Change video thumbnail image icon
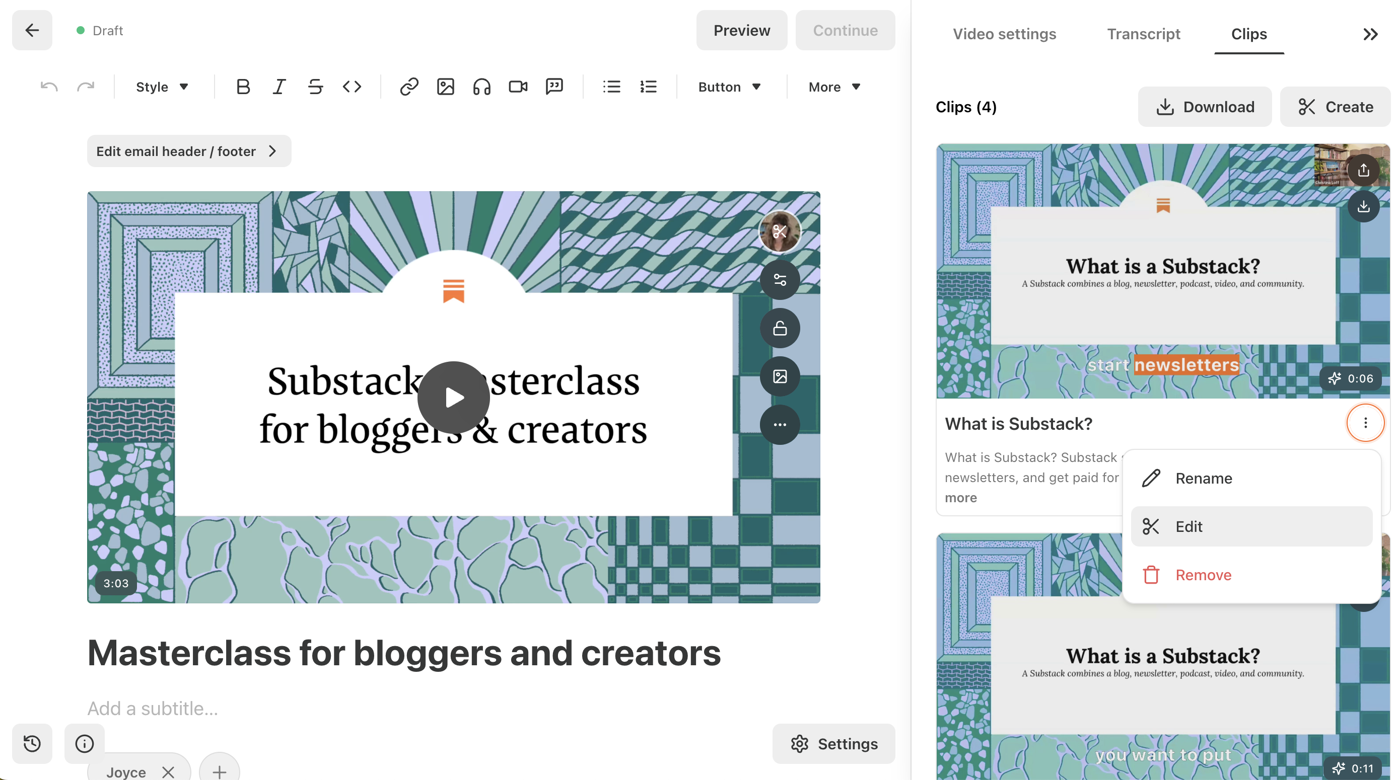Image resolution: width=1397 pixels, height=780 pixels. 779,376
